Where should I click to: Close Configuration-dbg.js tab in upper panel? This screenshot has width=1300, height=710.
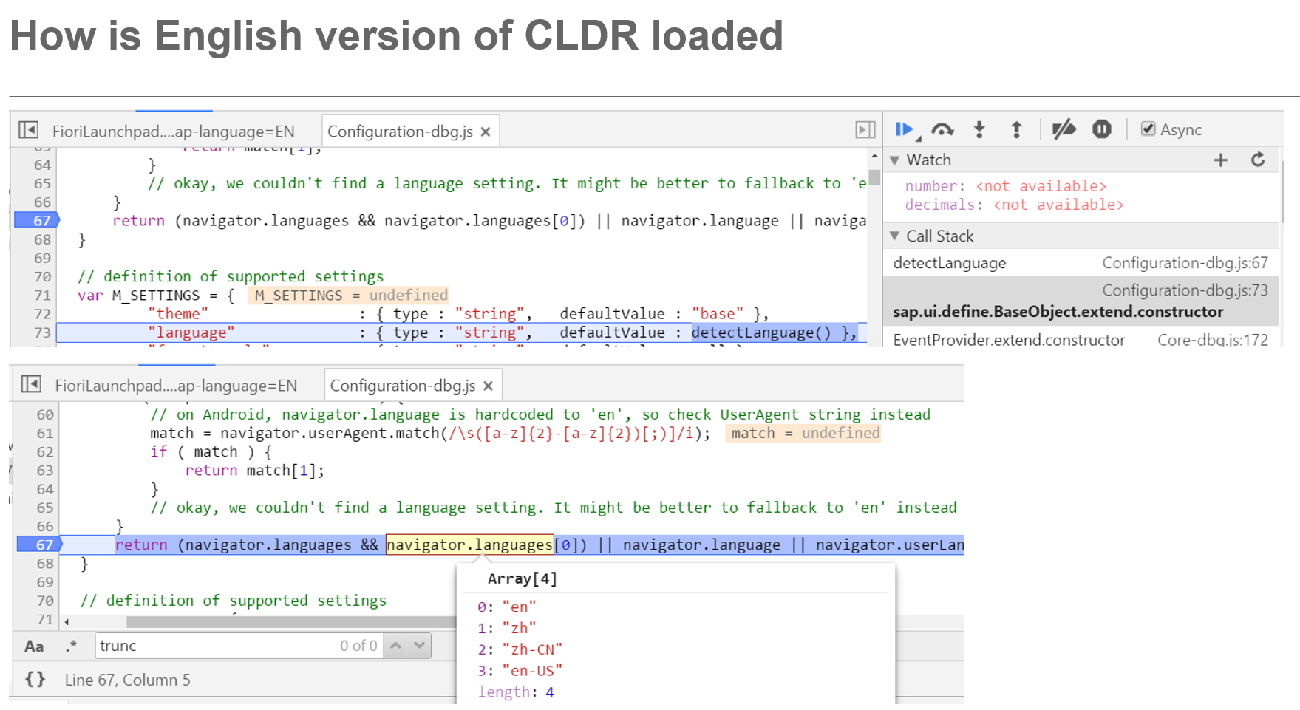pyautogui.click(x=486, y=132)
